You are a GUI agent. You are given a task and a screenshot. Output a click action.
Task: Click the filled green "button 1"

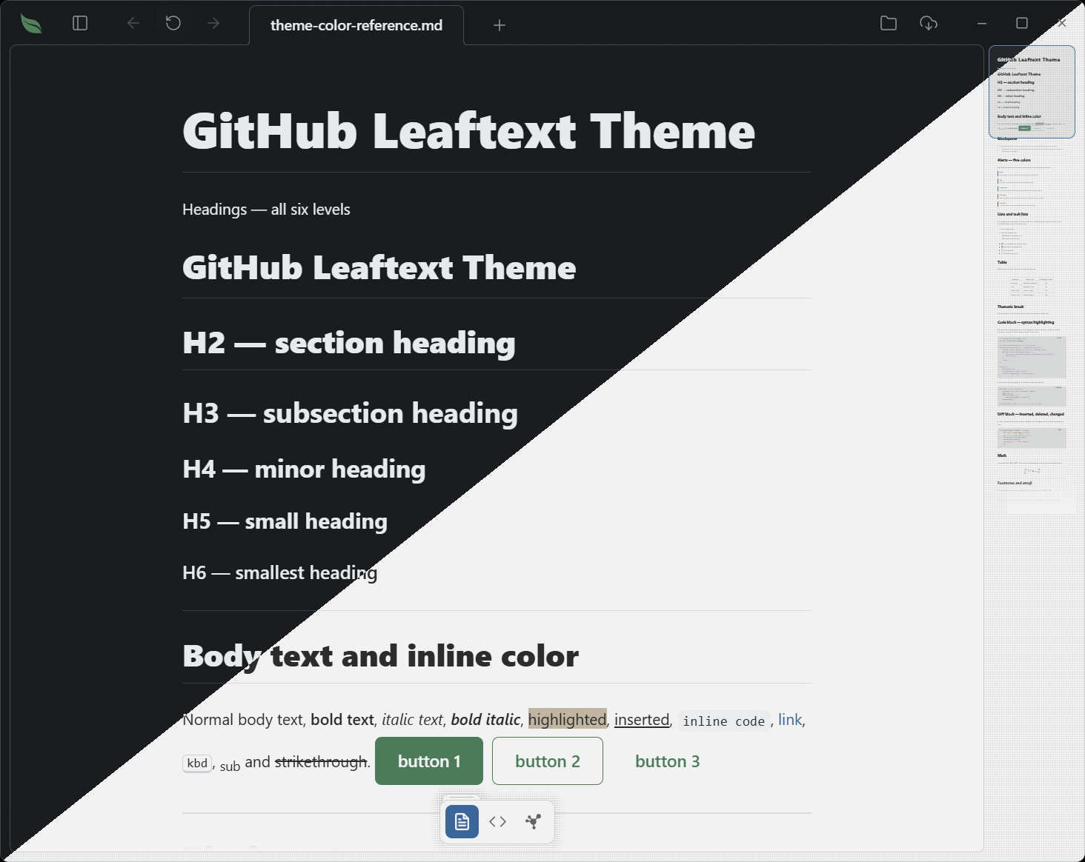pos(429,761)
